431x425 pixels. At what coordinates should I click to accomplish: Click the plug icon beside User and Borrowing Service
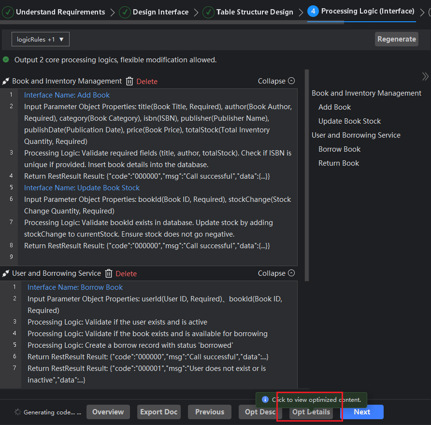[x=6, y=273]
